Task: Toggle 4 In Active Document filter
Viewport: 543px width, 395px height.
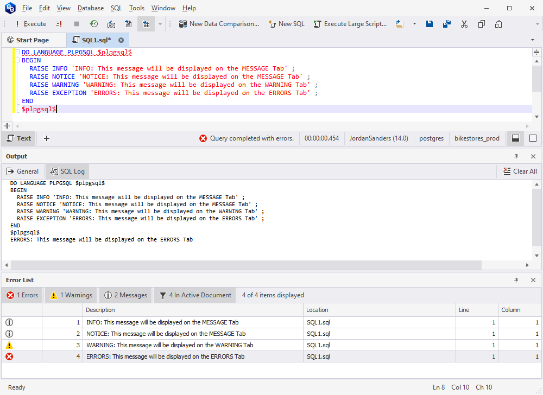Action: [195, 295]
